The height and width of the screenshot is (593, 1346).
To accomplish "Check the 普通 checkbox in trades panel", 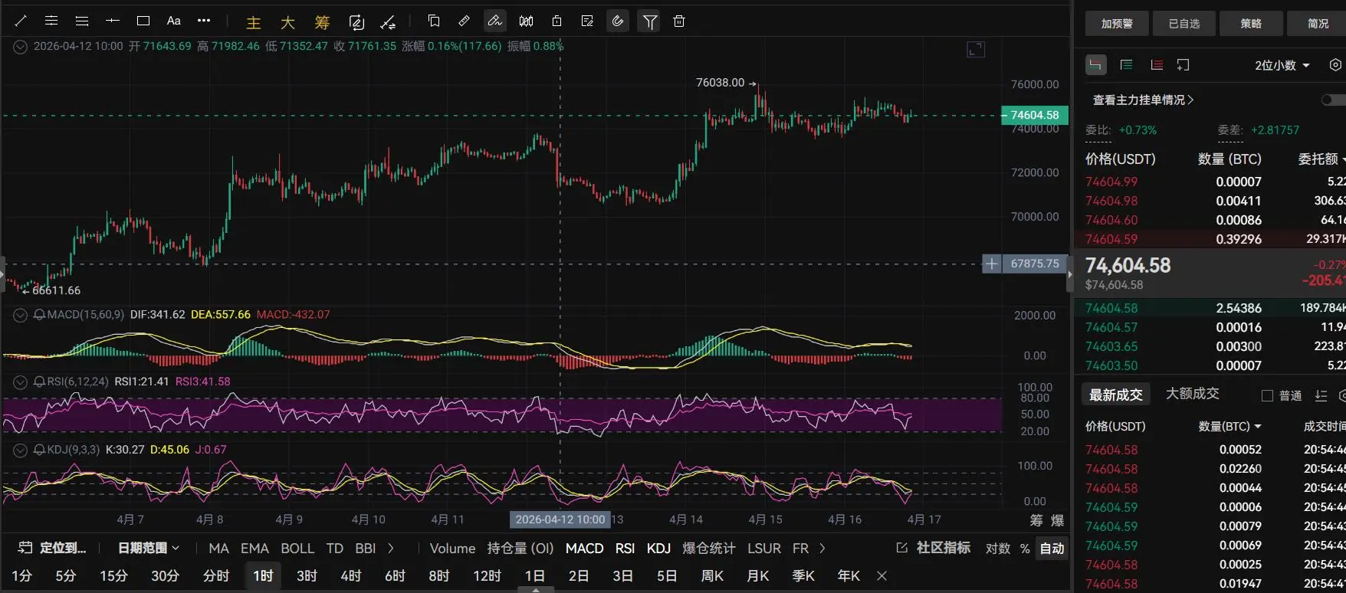I will tap(1267, 395).
